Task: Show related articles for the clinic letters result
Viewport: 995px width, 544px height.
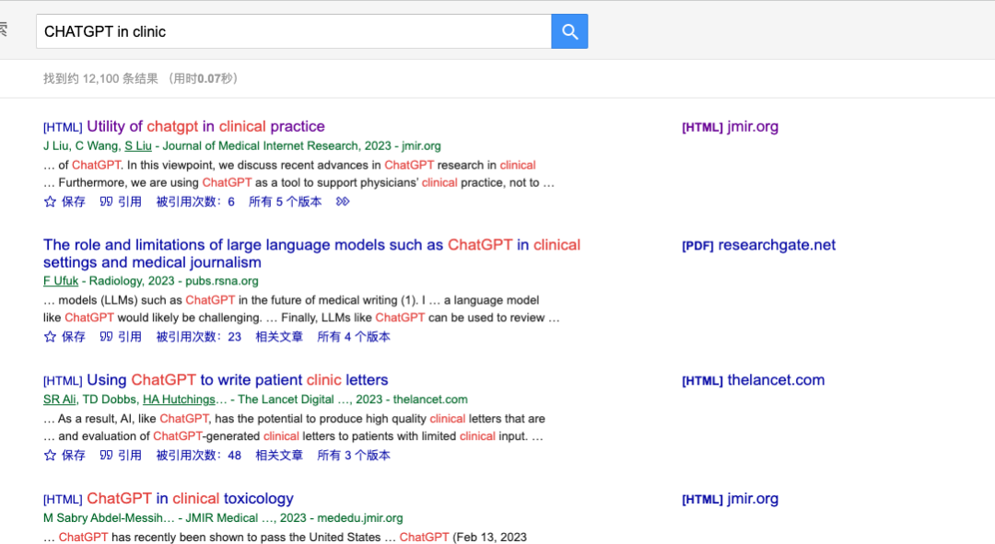Action: pos(279,456)
